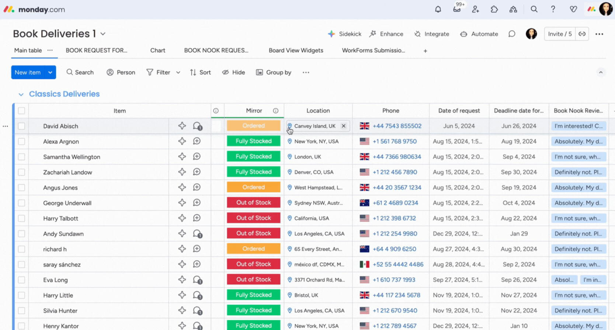Switch to the Chart tab
The image size is (615, 330).
click(158, 50)
